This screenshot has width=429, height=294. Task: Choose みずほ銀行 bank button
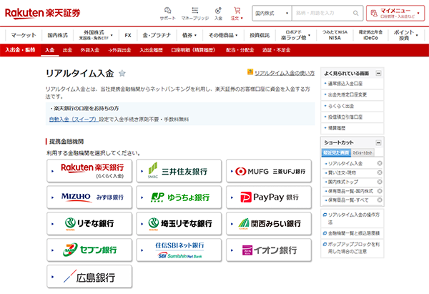click(89, 197)
